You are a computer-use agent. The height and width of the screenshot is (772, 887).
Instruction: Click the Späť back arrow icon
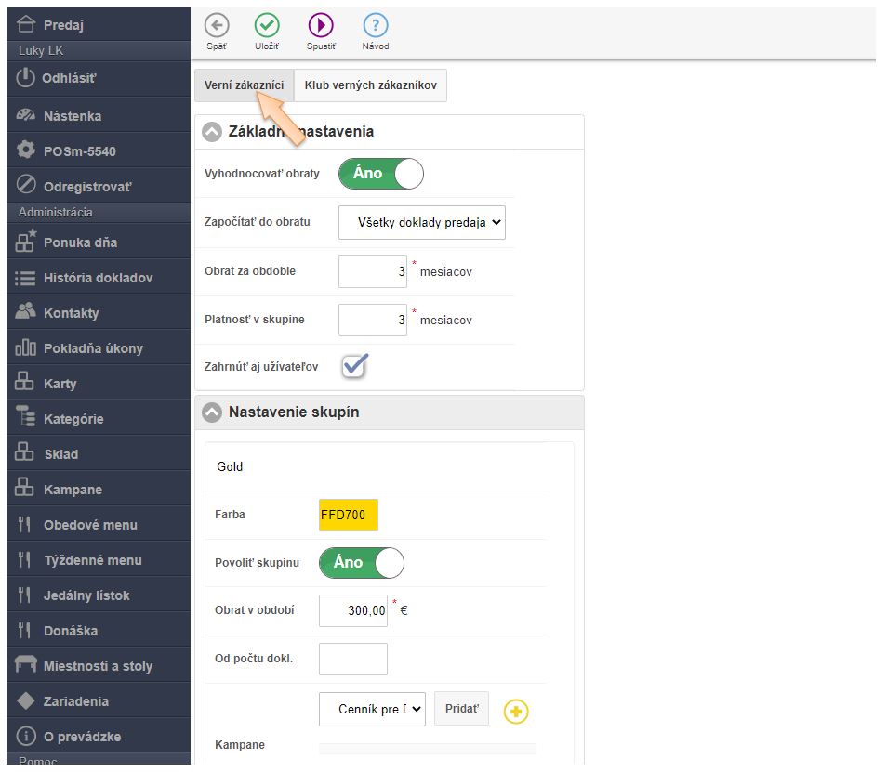(x=216, y=25)
